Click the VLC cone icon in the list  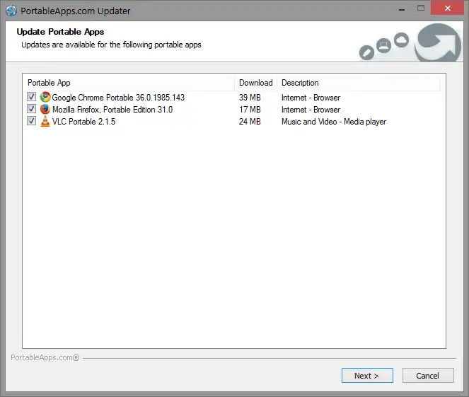[x=45, y=121]
